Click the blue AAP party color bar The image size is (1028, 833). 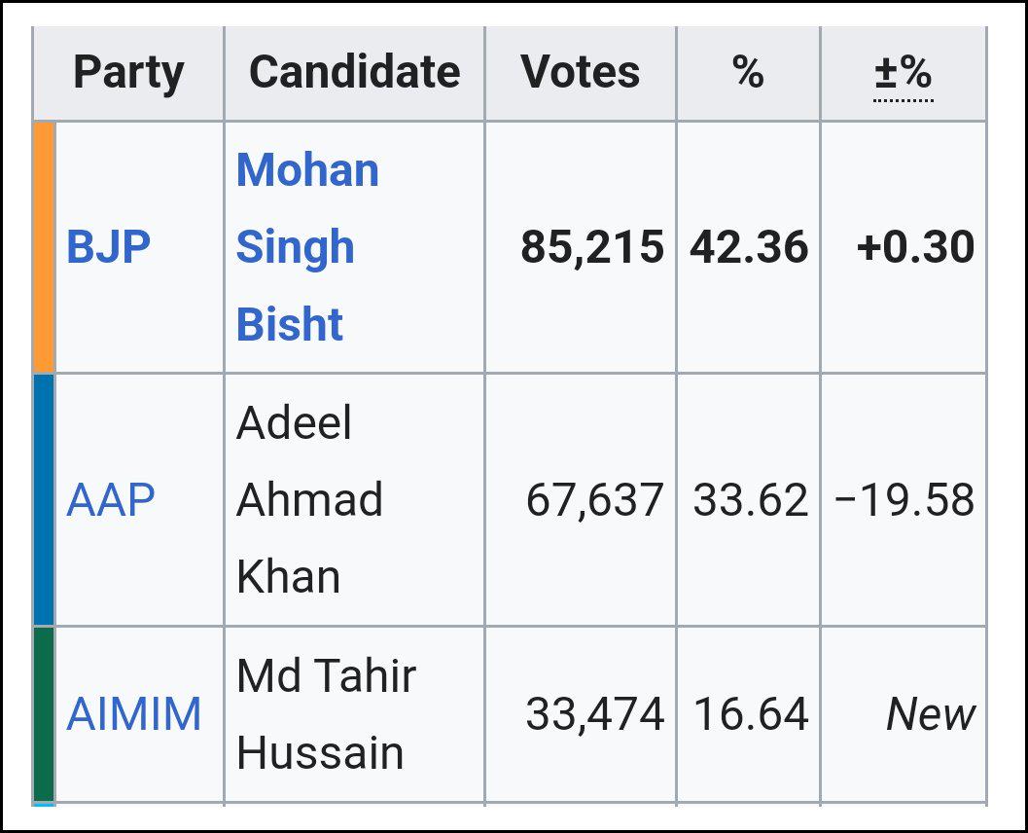45,500
